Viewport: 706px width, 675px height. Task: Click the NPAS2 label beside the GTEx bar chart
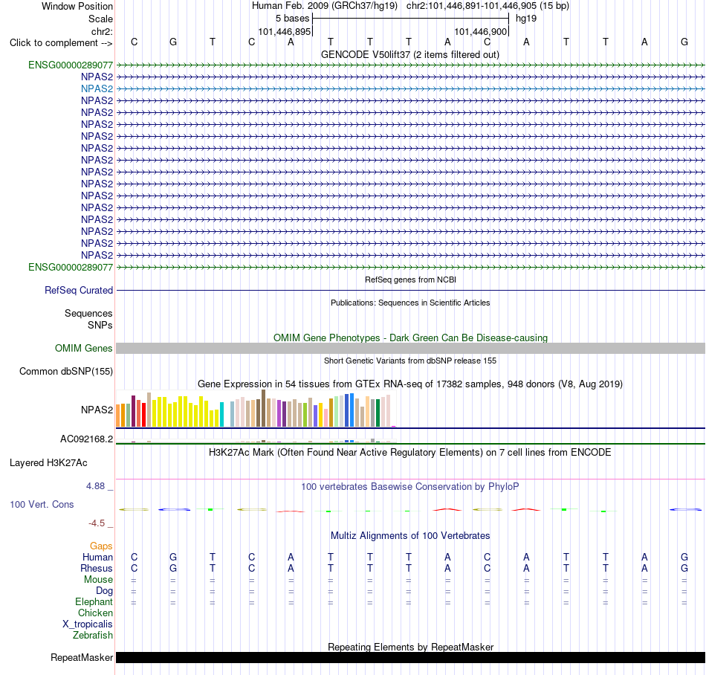[x=97, y=410]
